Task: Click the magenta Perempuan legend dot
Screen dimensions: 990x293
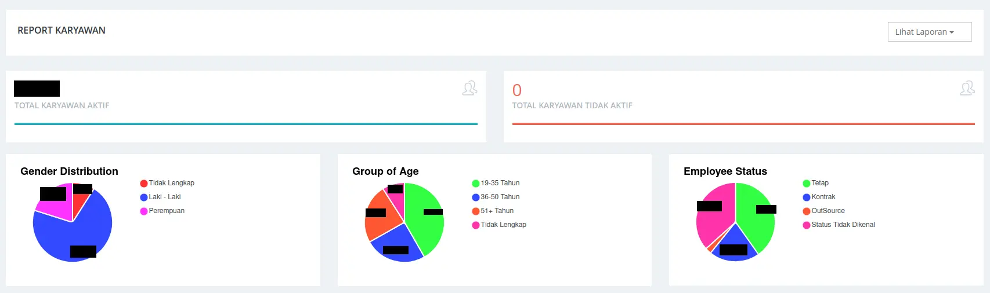Action: (144, 211)
